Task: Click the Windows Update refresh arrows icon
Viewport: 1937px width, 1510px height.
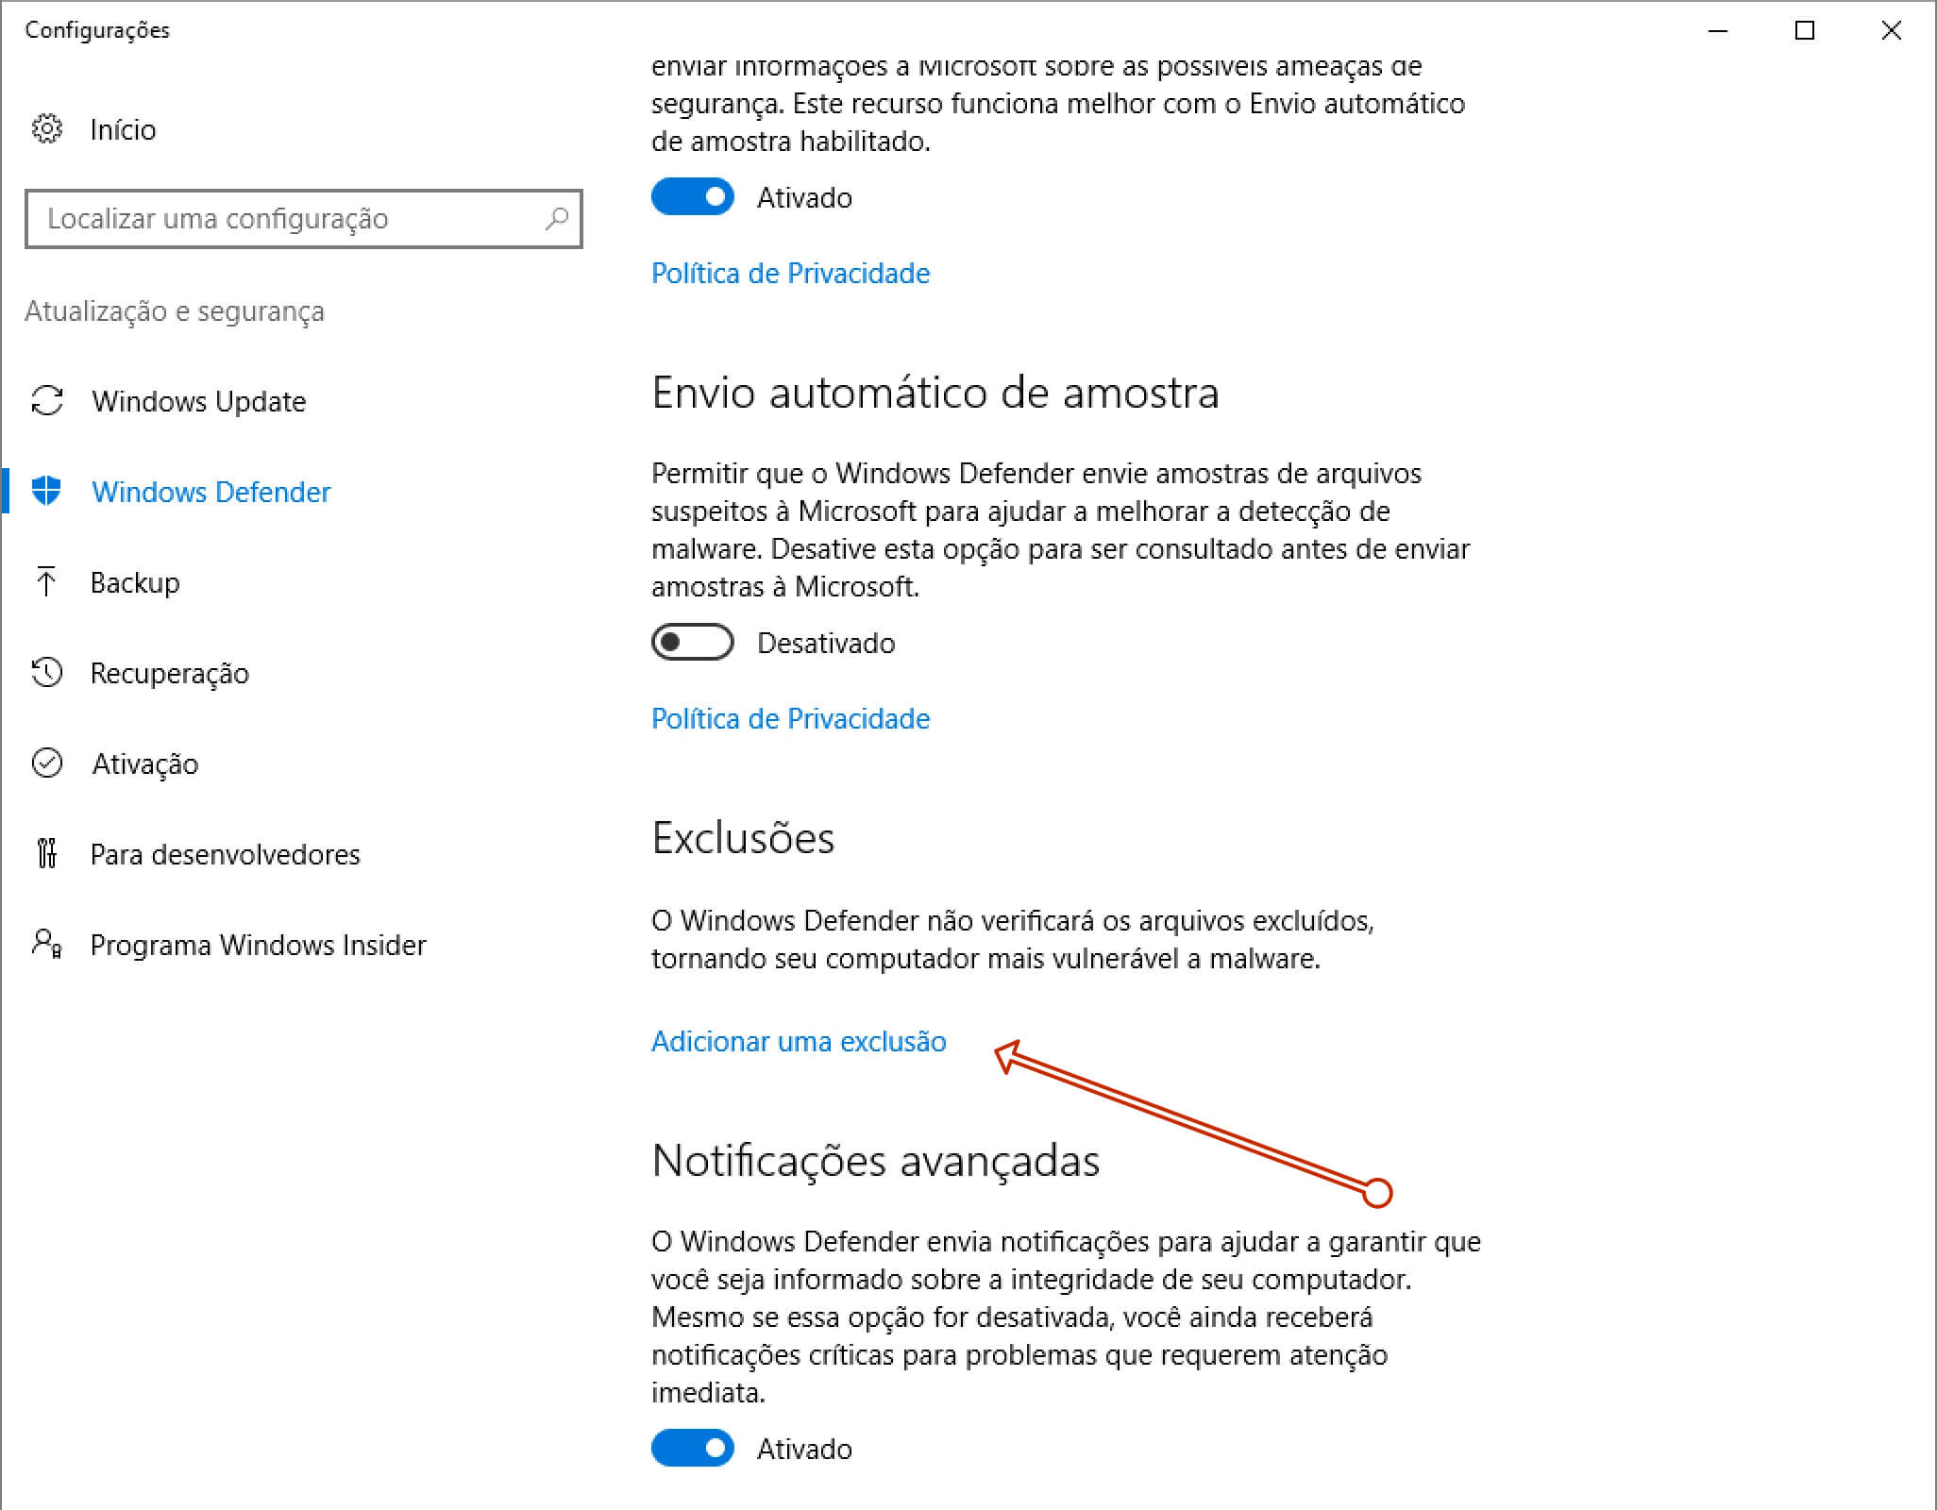Action: 46,400
